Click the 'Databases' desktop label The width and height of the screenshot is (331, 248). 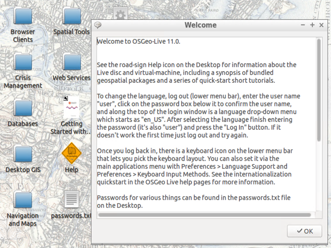(x=23, y=124)
